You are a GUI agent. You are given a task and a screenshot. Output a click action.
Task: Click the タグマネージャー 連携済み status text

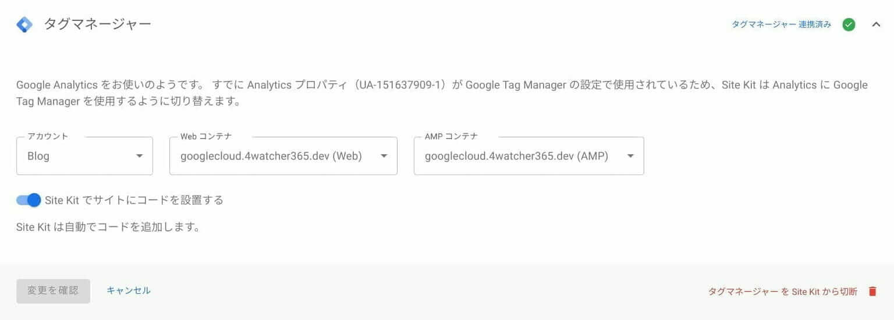(x=781, y=24)
